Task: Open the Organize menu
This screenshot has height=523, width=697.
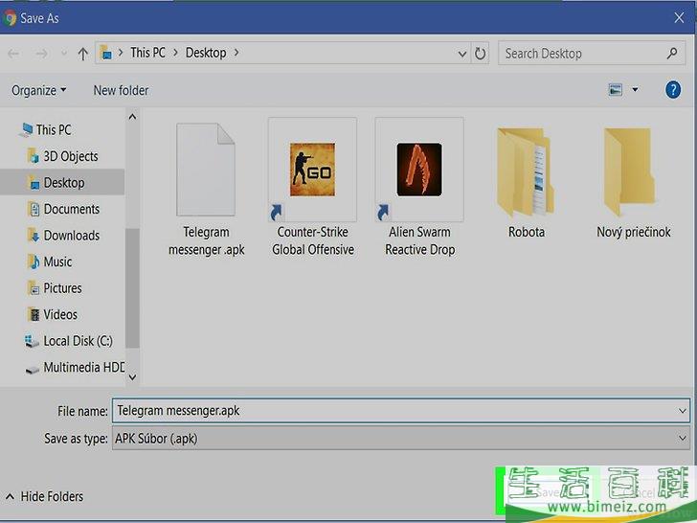Action: 39,90
